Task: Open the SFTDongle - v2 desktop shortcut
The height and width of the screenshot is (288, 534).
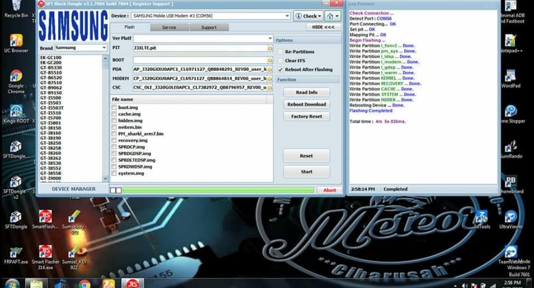Action: click(16, 187)
